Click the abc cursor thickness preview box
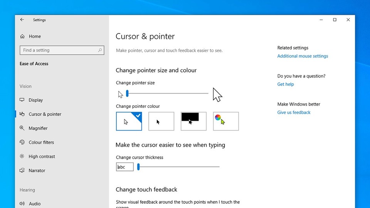The height and width of the screenshot is (208, 370). tap(124, 167)
